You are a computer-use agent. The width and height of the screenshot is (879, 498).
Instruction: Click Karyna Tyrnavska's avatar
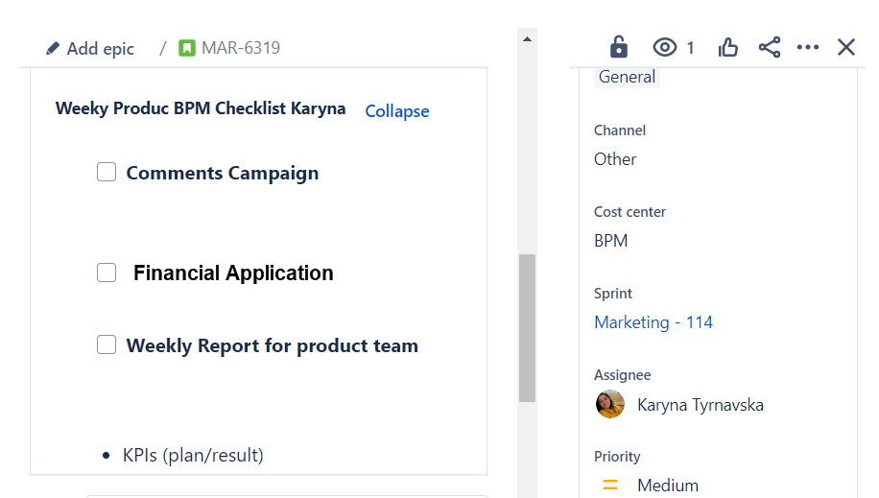[x=610, y=404]
